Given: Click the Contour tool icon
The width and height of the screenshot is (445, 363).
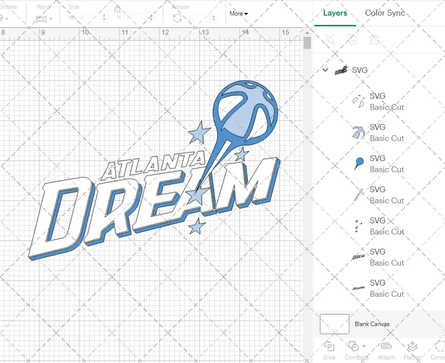Looking at the screenshot, I should coord(440,347).
